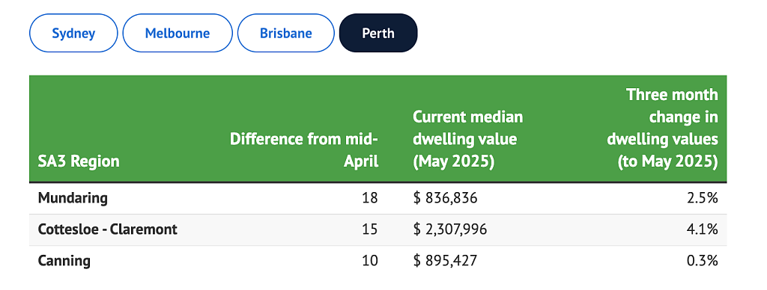Click the 4.1% change value
The width and height of the screenshot is (767, 290).
click(x=703, y=229)
